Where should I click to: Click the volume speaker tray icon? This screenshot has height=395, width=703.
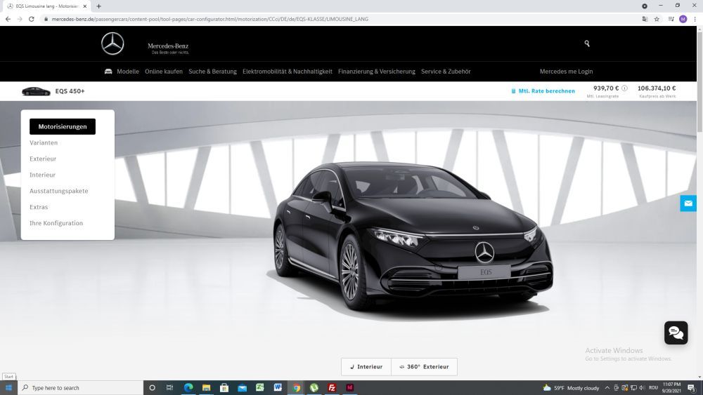(642, 388)
